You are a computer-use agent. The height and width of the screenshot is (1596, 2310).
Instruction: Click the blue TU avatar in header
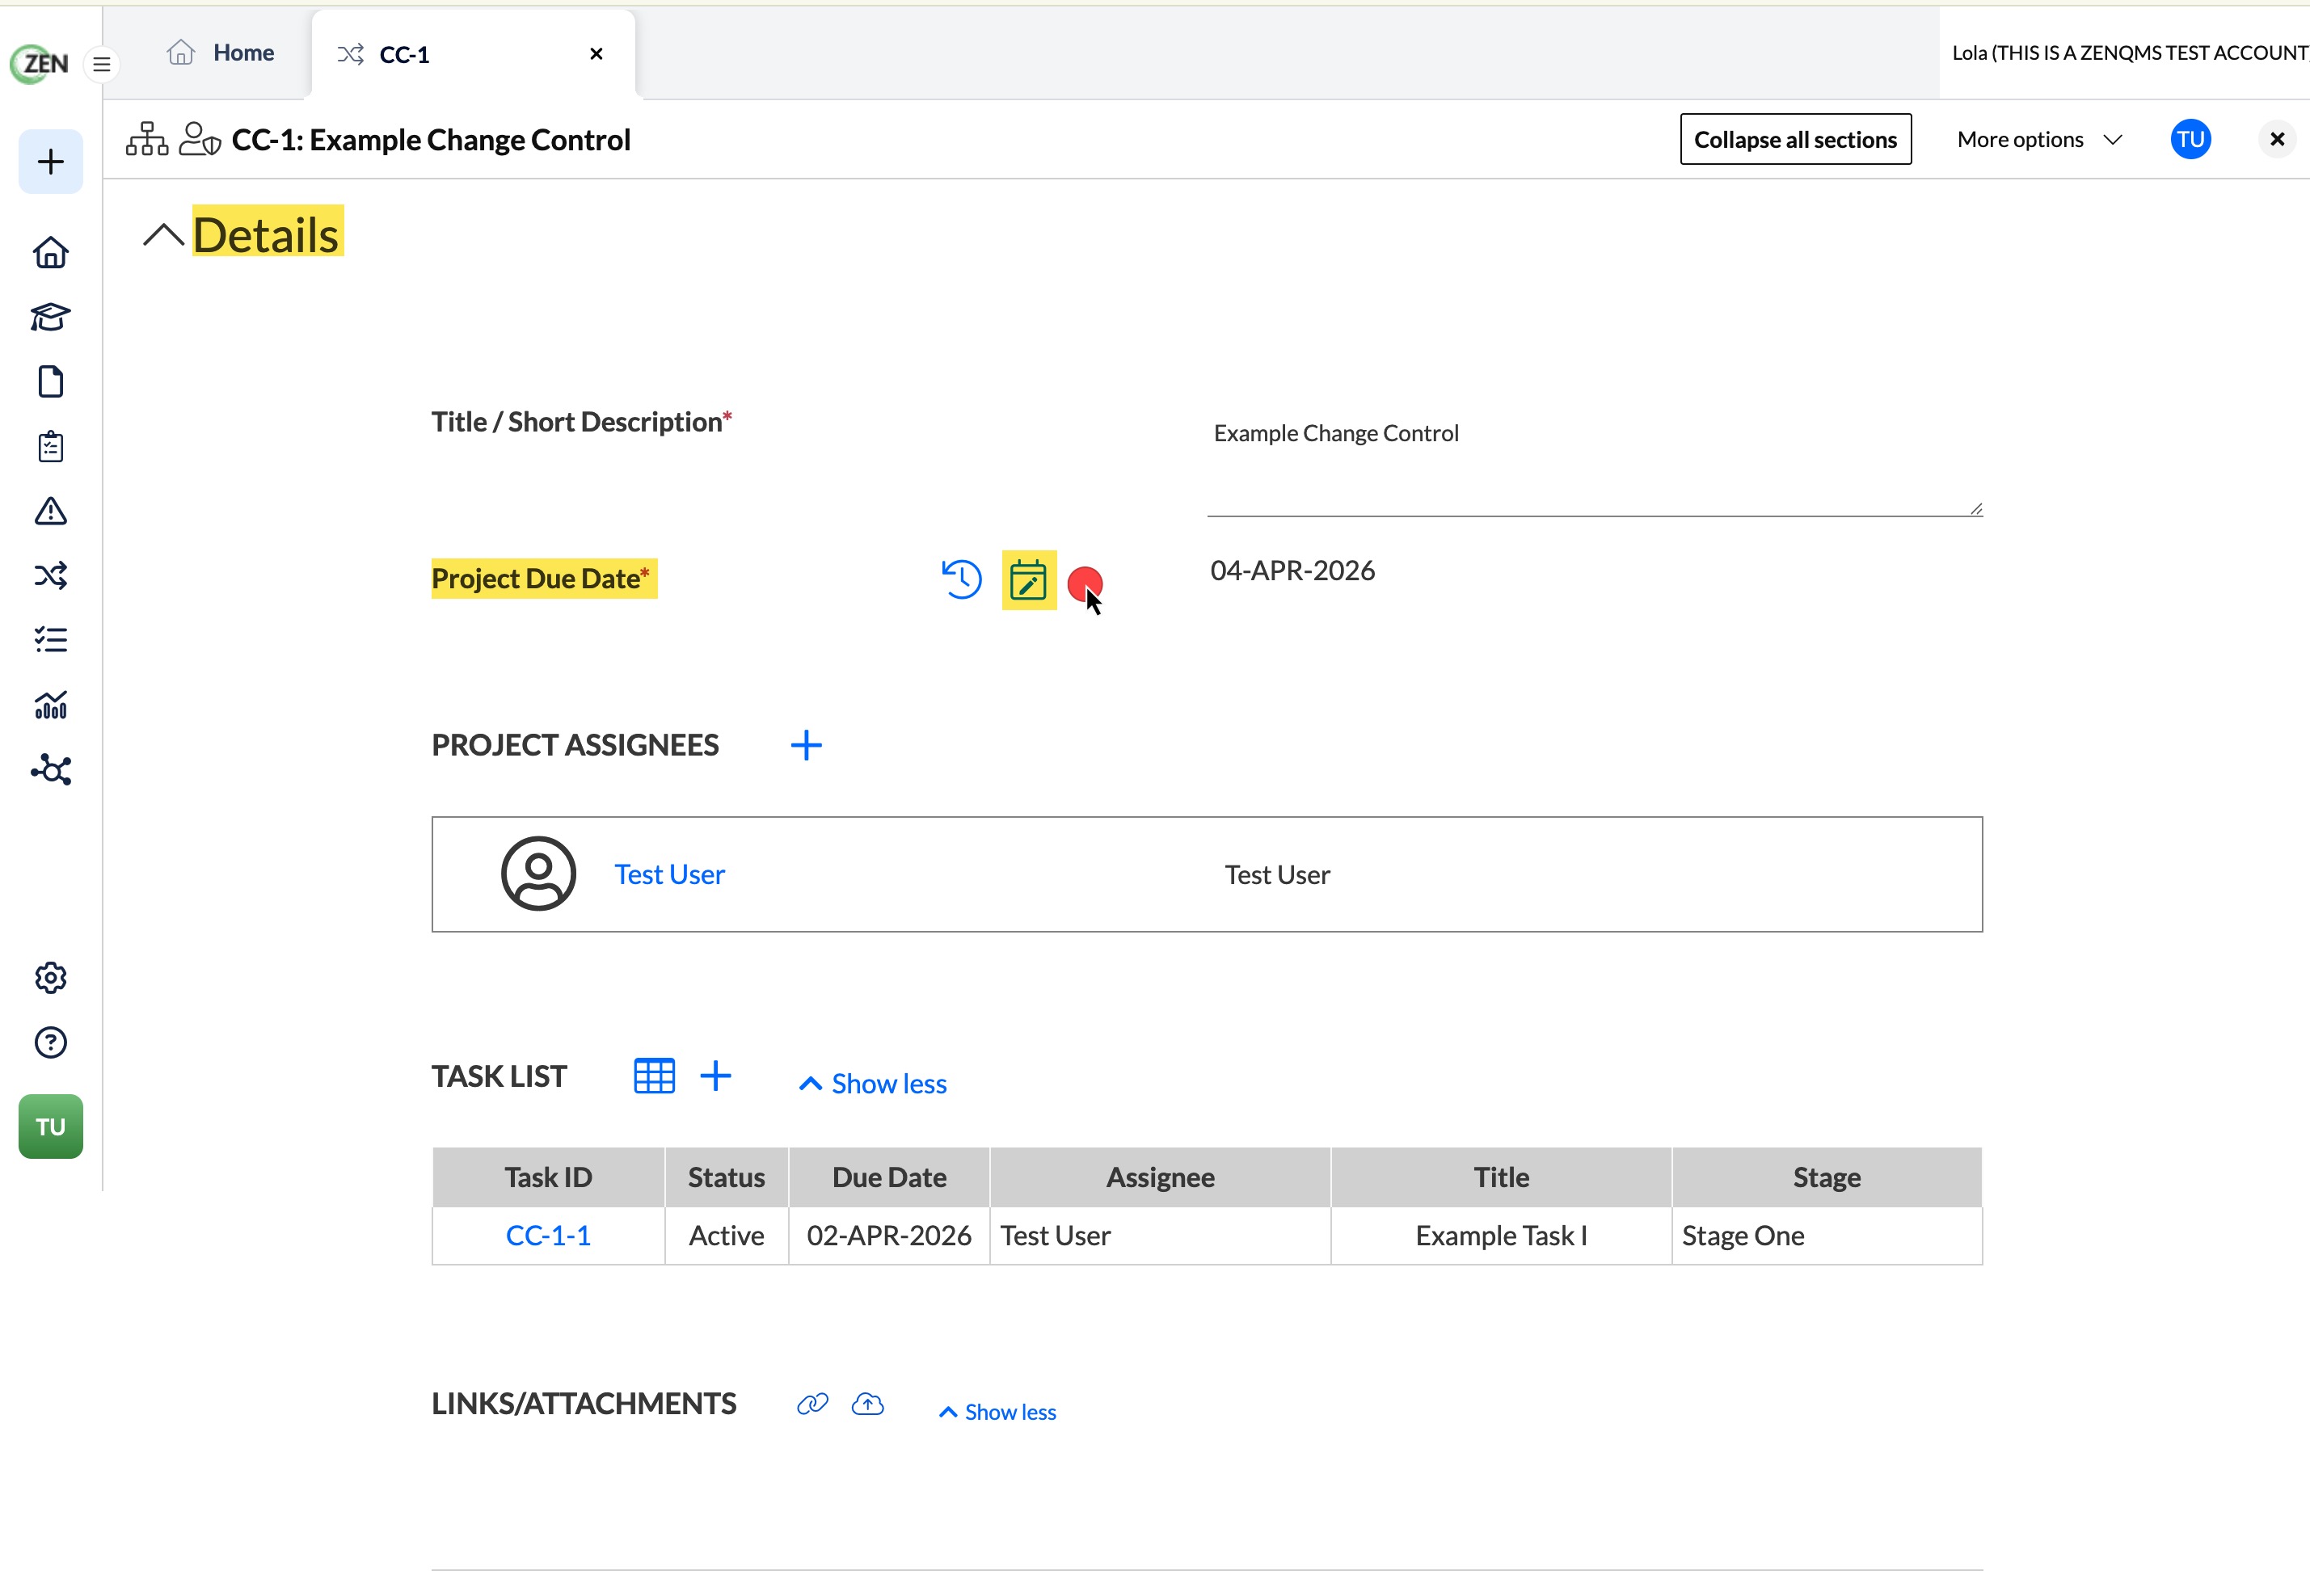click(x=2191, y=139)
